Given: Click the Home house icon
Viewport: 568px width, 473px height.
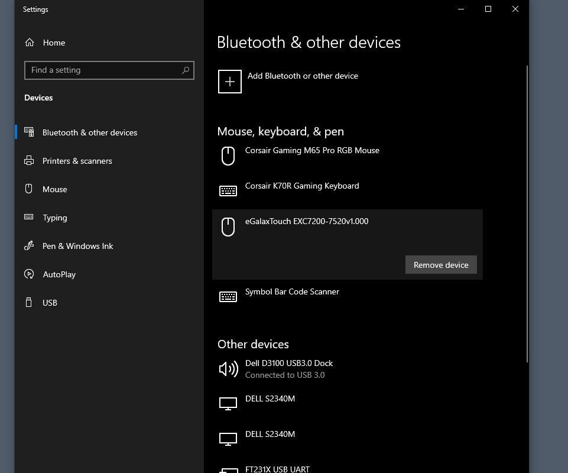Looking at the screenshot, I should [x=30, y=43].
